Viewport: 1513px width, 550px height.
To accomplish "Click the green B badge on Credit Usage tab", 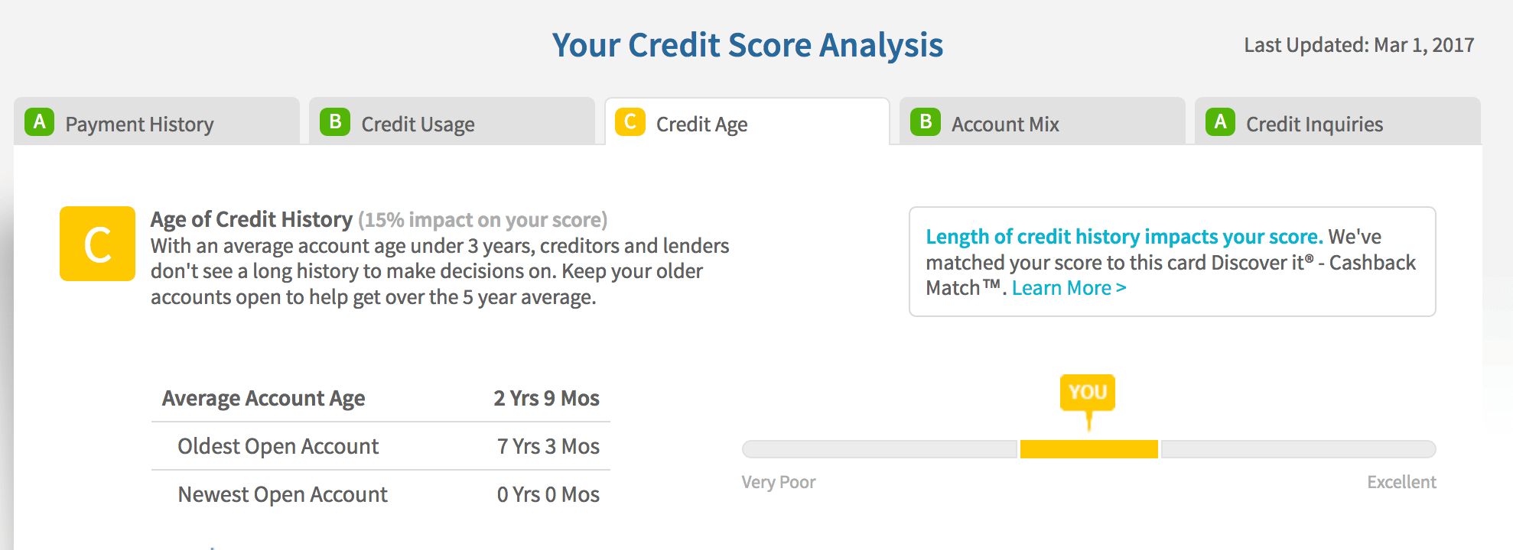I will point(334,122).
